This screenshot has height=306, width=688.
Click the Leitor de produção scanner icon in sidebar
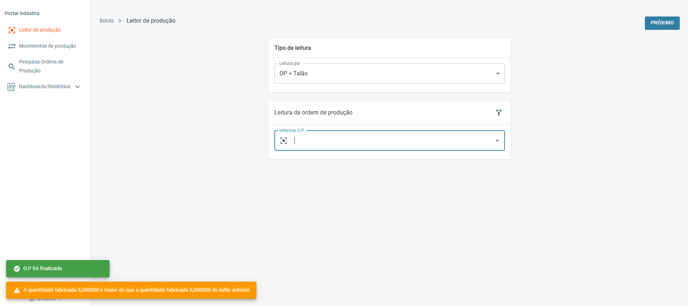coord(12,30)
